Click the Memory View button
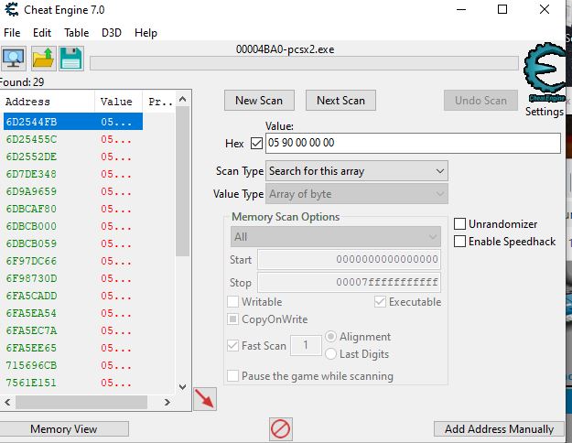Image resolution: width=572 pixels, height=443 pixels. click(64, 429)
